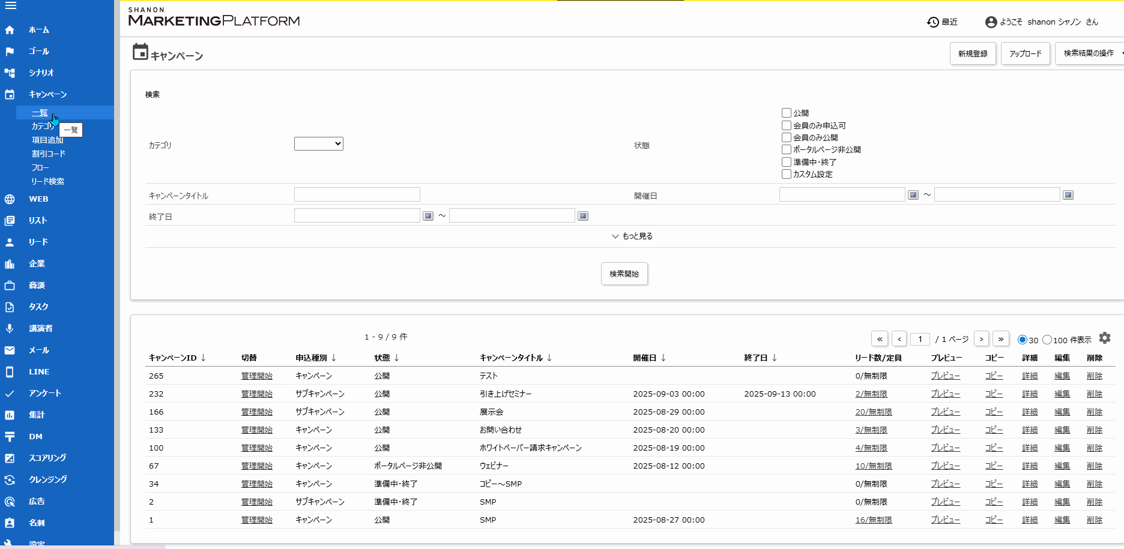1124x549 pixels.
Task: Click the Task document icon
Action: tap(10, 307)
